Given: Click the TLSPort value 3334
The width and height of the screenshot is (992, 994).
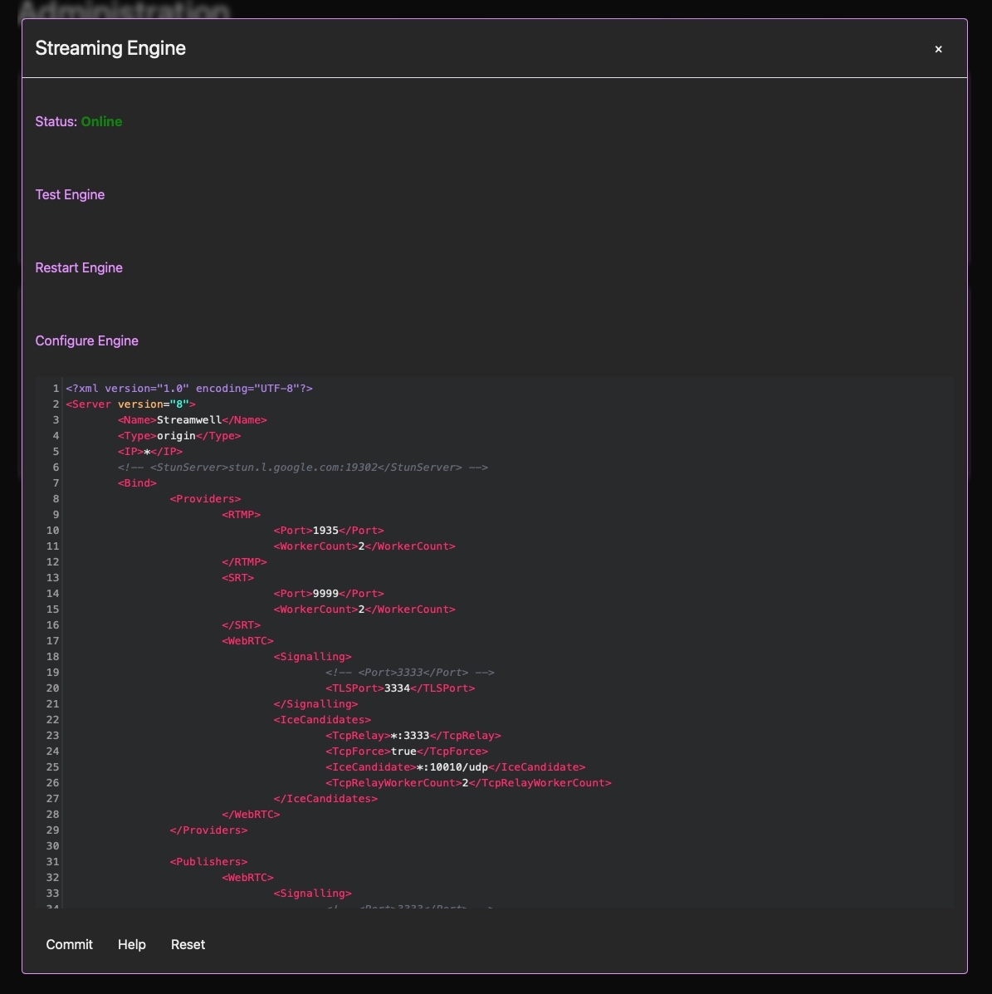Looking at the screenshot, I should click(x=397, y=688).
